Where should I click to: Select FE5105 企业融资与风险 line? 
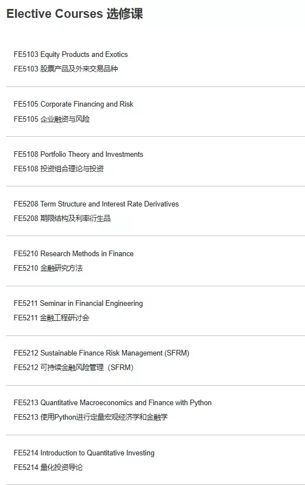[52, 119]
